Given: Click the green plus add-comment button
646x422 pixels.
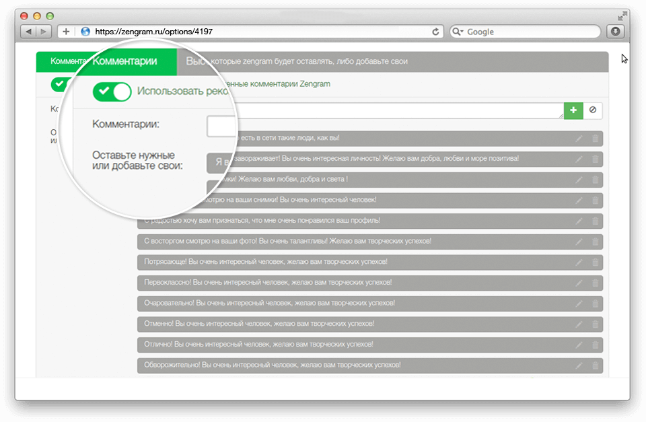Looking at the screenshot, I should [573, 110].
